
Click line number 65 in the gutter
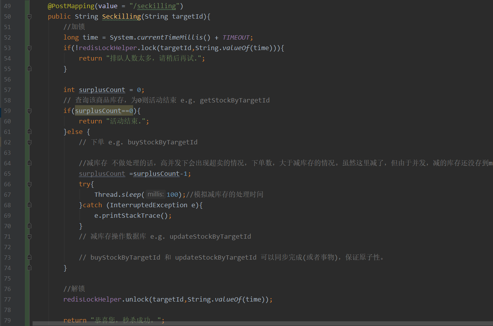(x=7, y=174)
